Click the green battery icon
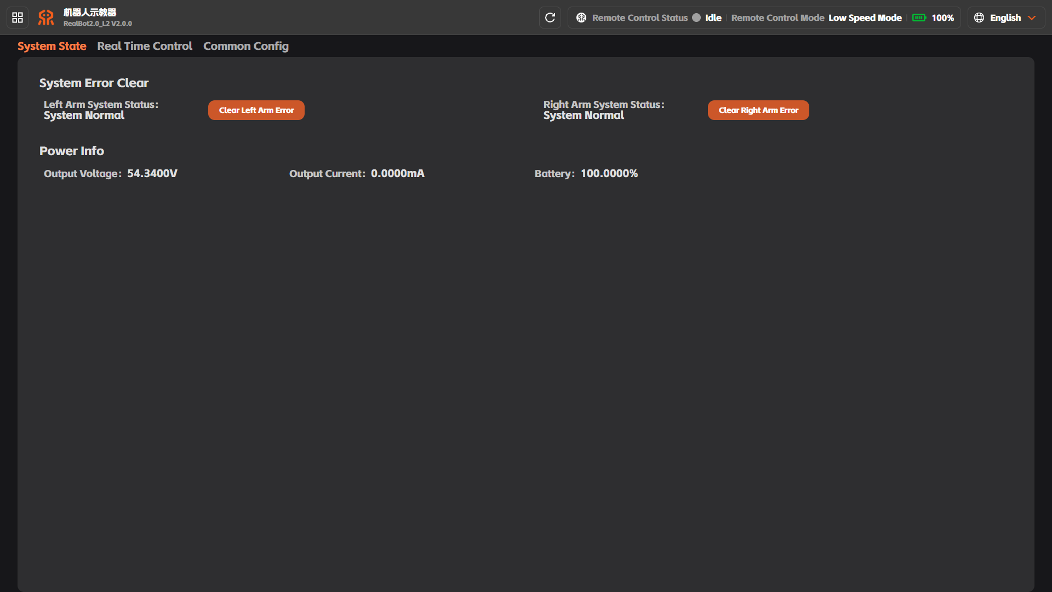This screenshot has height=592, width=1052. tap(919, 18)
